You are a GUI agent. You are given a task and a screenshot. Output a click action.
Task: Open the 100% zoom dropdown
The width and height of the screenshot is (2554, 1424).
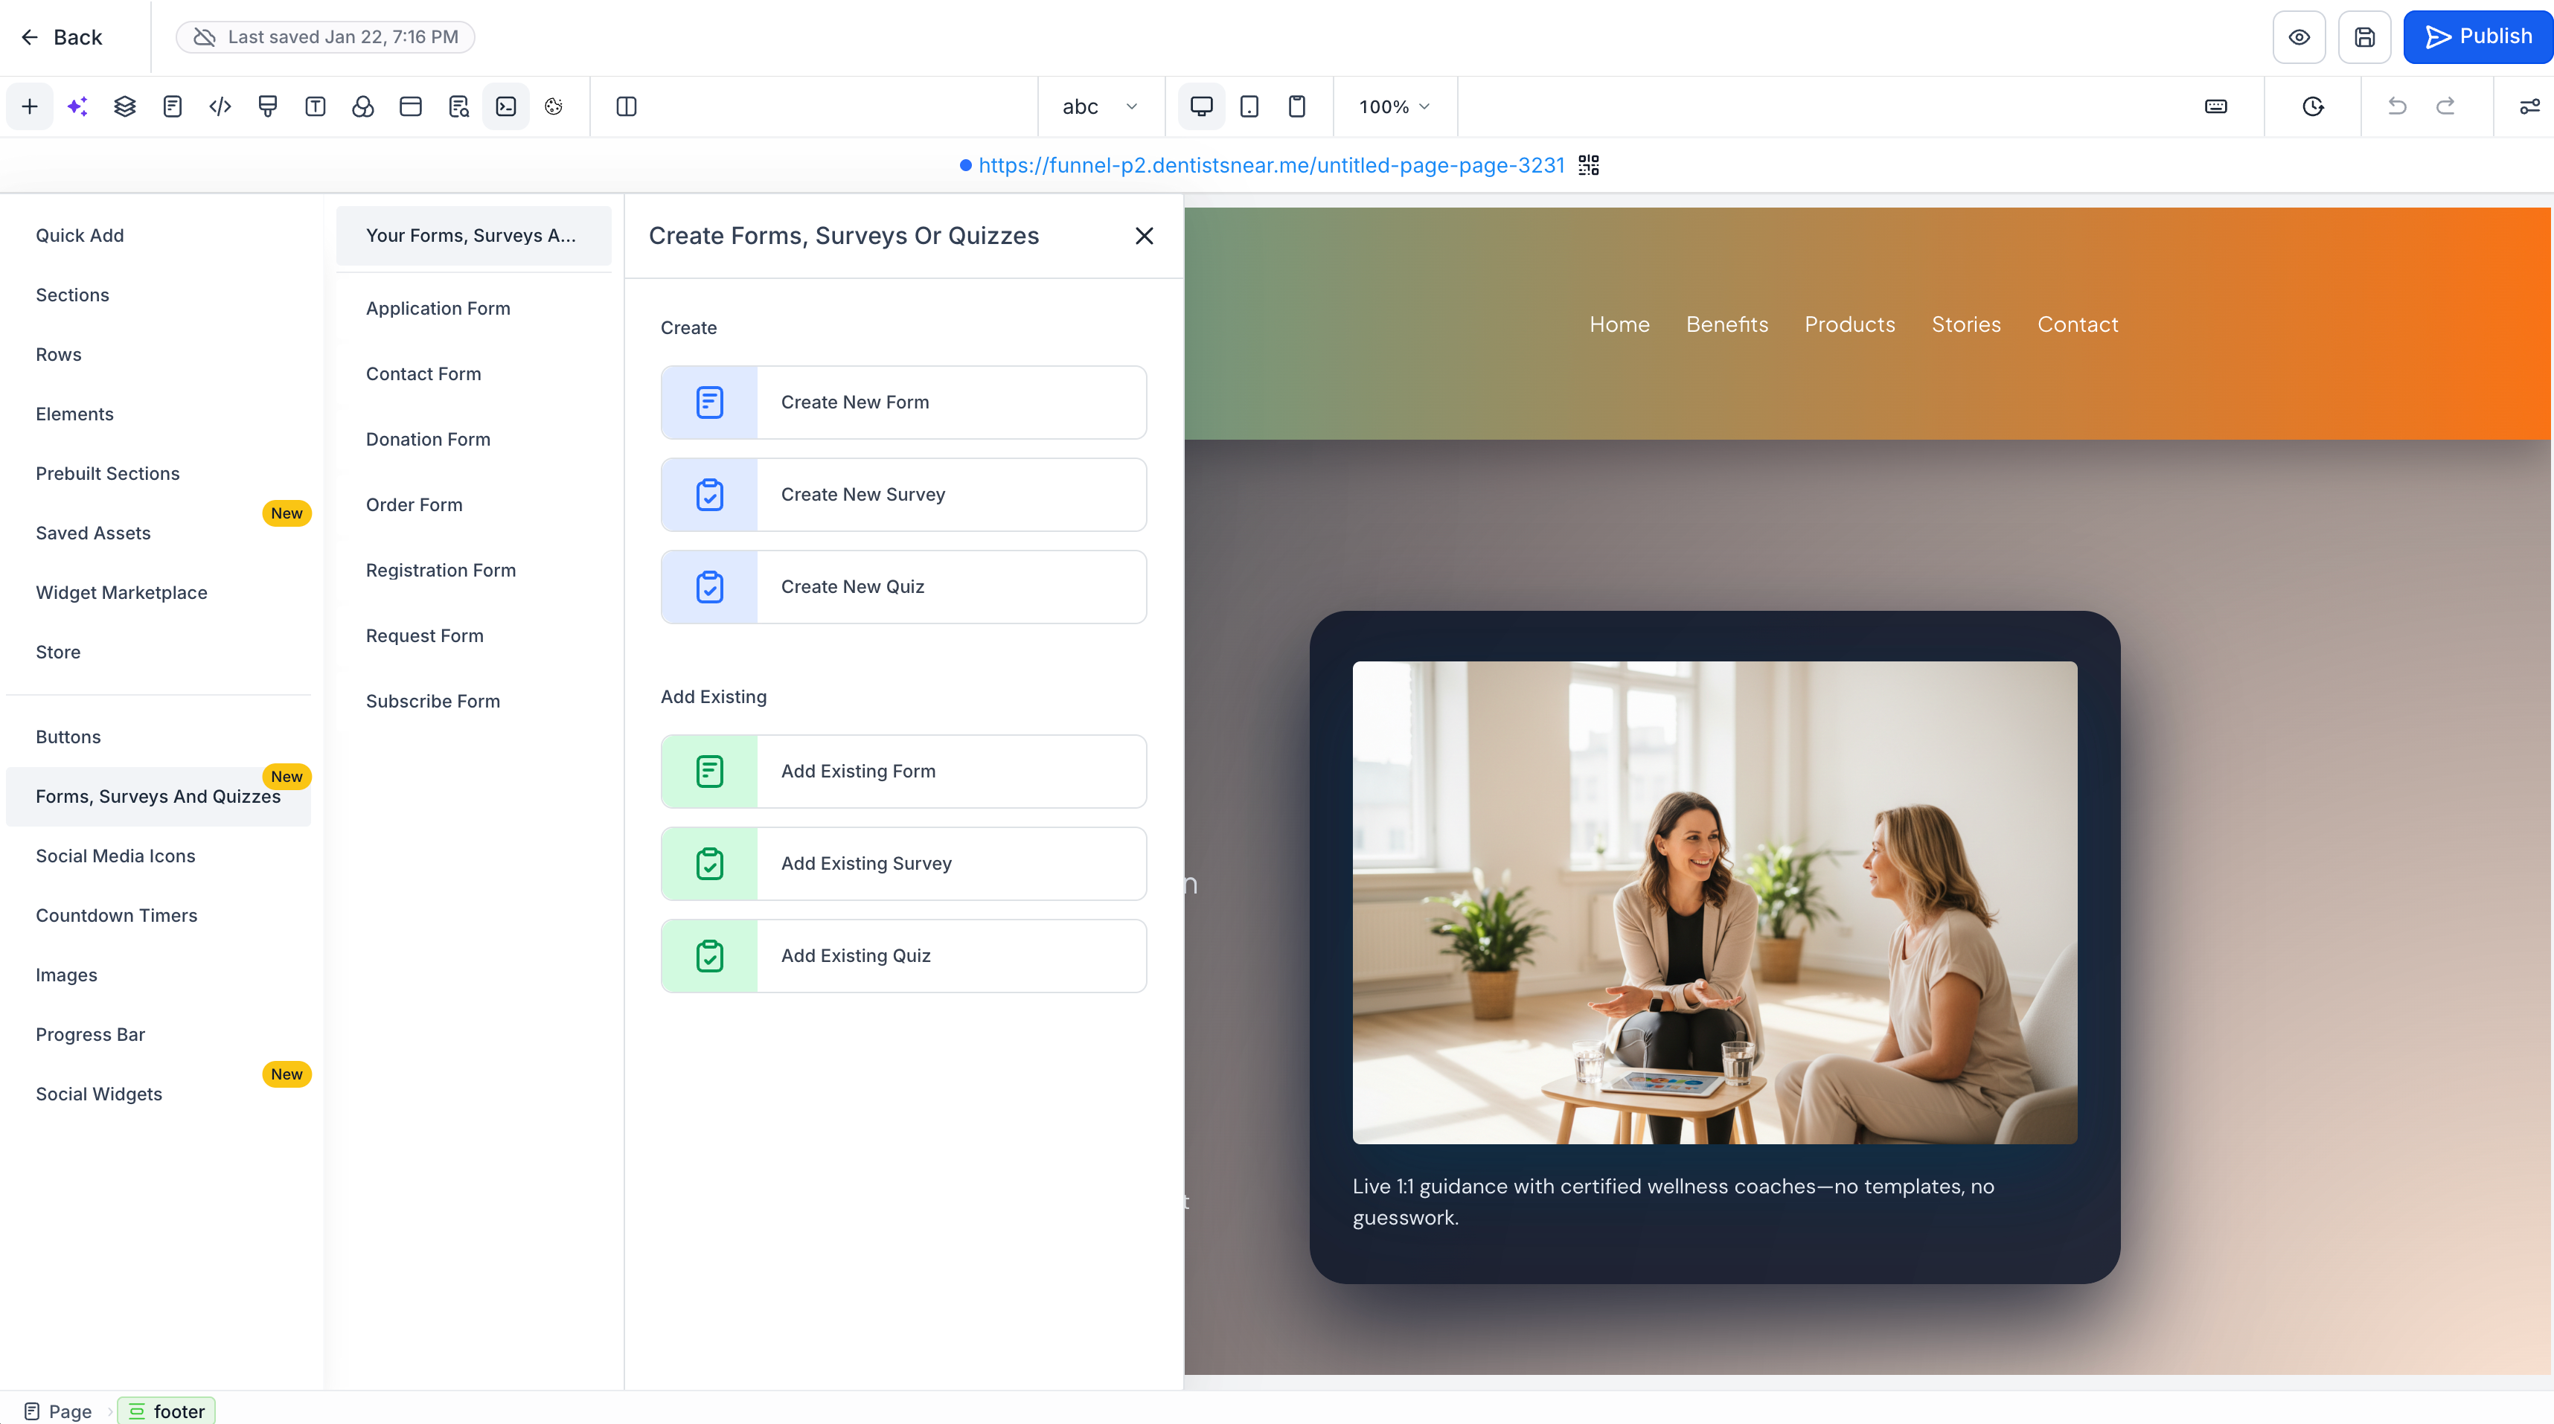(x=1394, y=106)
